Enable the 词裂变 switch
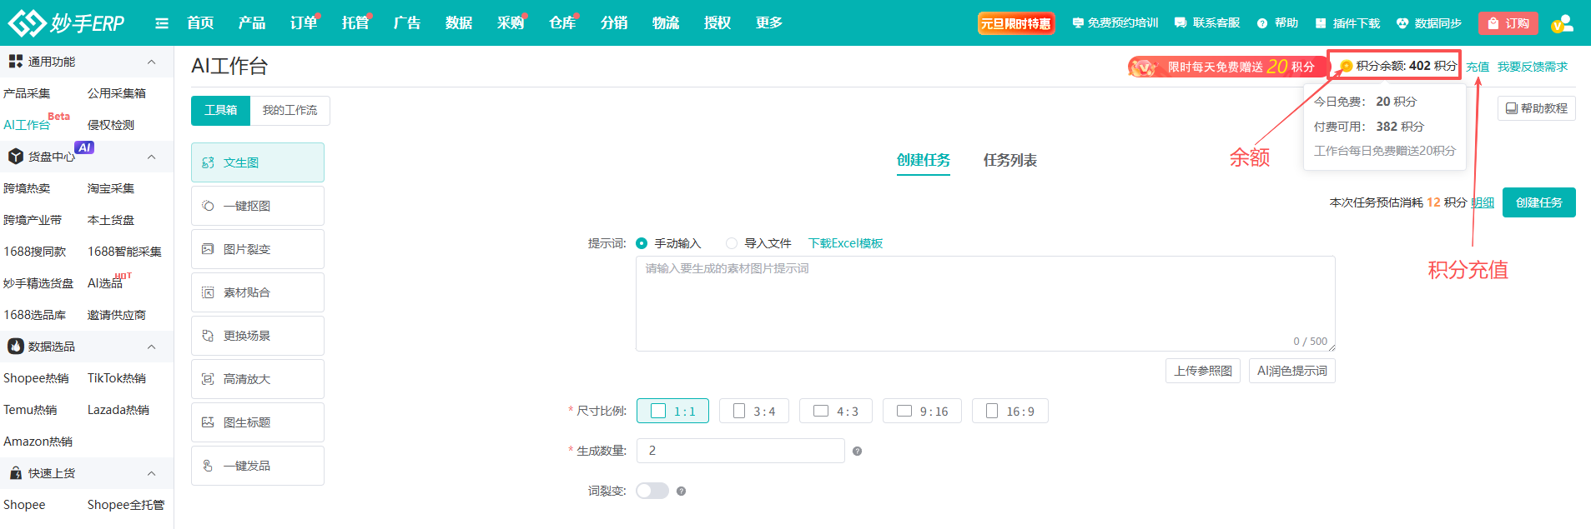This screenshot has width=1591, height=529. tap(652, 492)
